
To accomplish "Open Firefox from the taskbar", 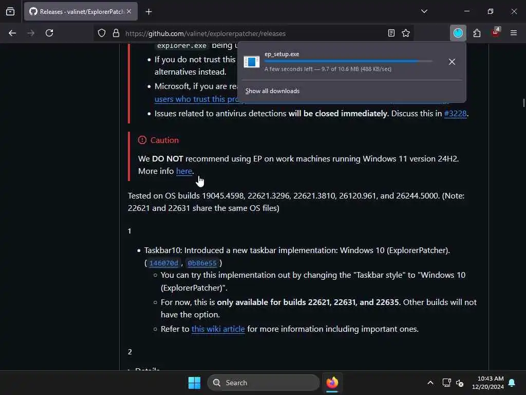I will pyautogui.click(x=332, y=383).
